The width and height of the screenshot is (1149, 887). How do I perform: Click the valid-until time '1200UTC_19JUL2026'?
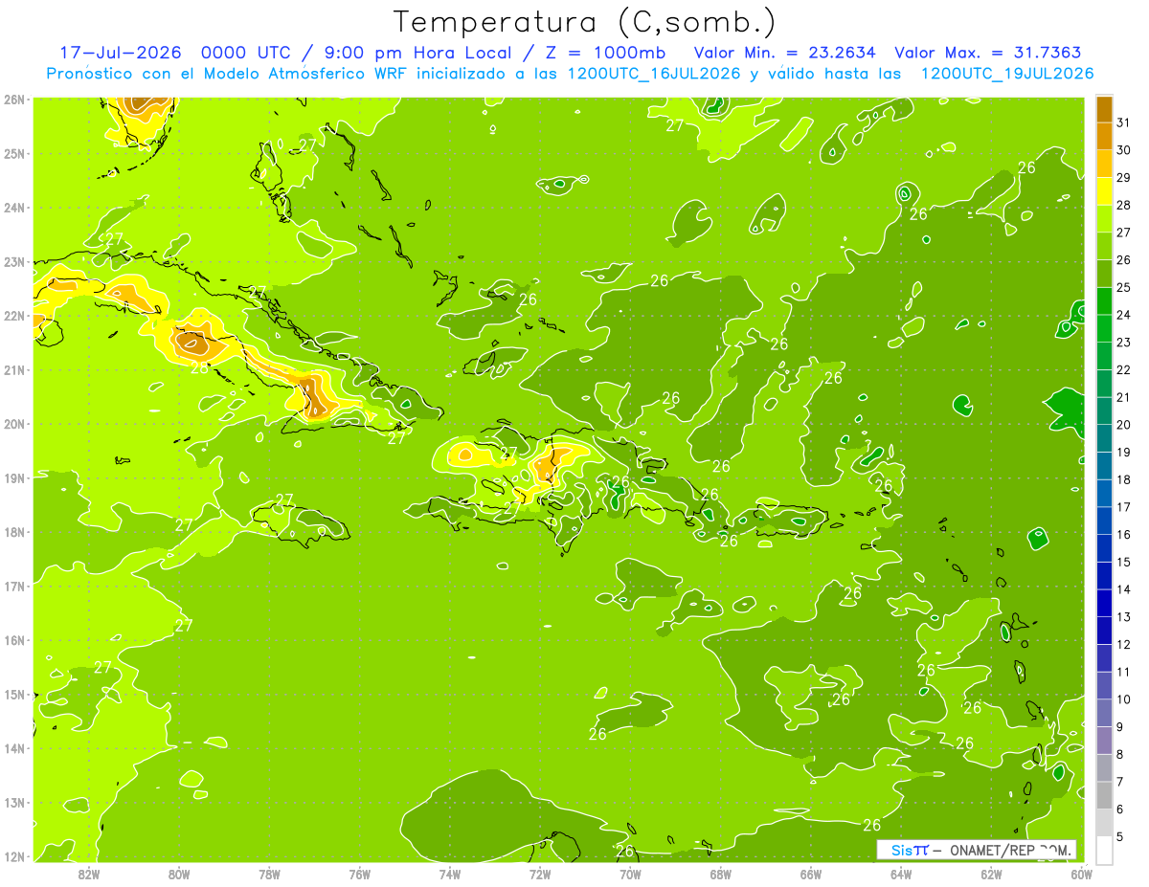[x=1007, y=74]
